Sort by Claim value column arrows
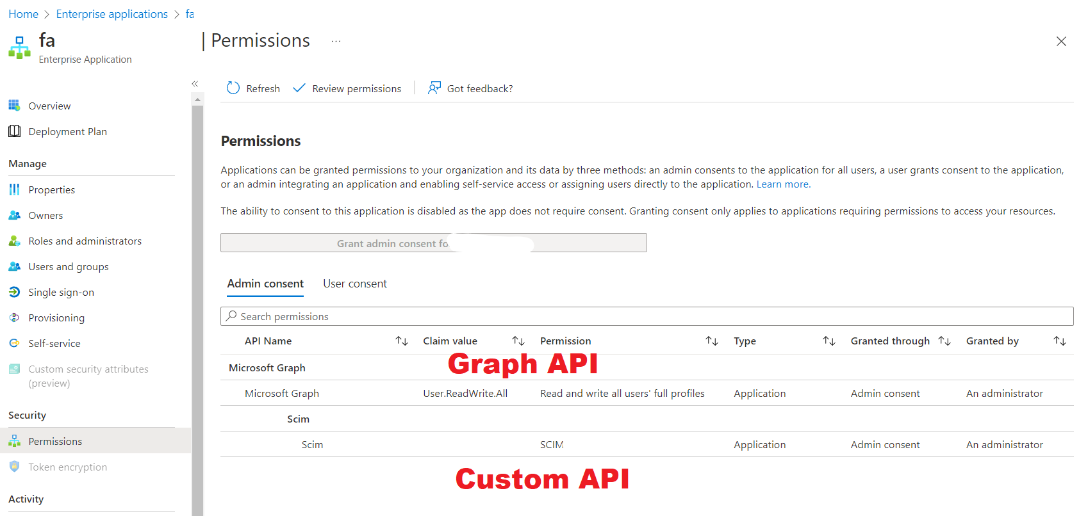This screenshot has height=516, width=1088. click(518, 341)
